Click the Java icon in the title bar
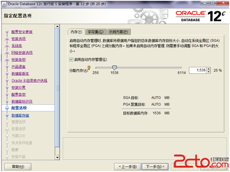This screenshot has height=172, width=230. pos(4,4)
